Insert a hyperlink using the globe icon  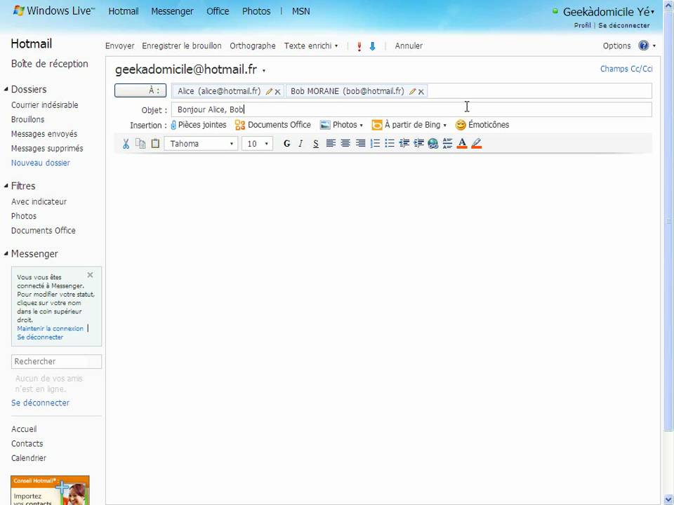coord(433,143)
